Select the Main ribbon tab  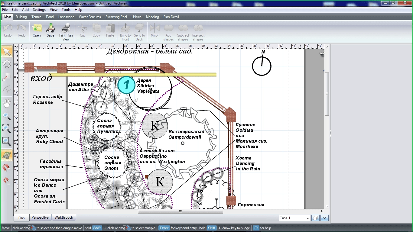click(8, 17)
